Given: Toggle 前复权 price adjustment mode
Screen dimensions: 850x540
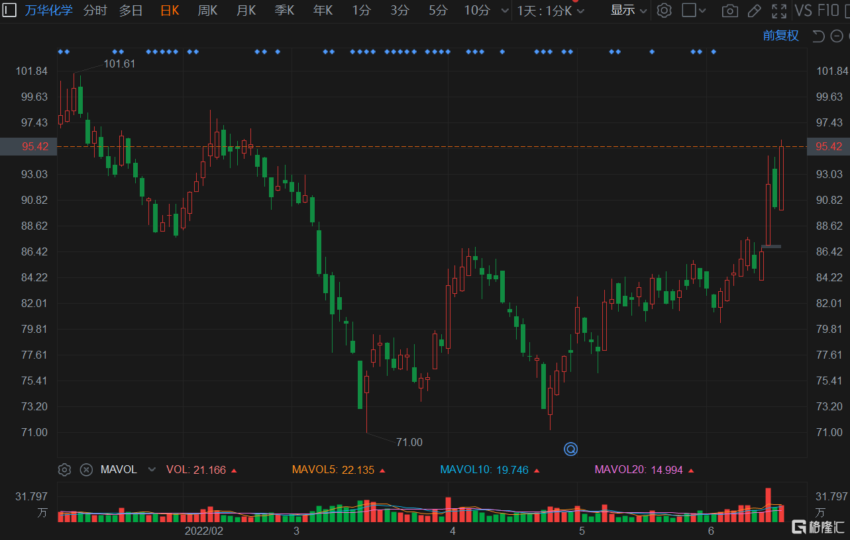Looking at the screenshot, I should point(780,36).
